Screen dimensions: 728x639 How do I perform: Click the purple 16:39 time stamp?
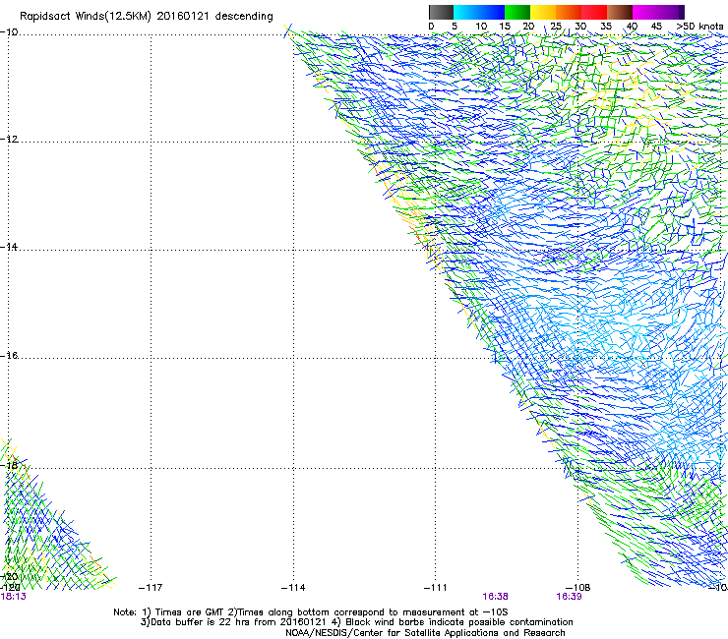click(569, 597)
